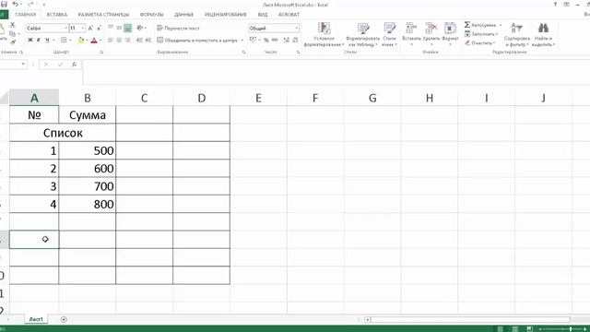This screenshot has width=590, height=332.
Task: Toggle underline formatting (Ч)
Action: pos(47,40)
